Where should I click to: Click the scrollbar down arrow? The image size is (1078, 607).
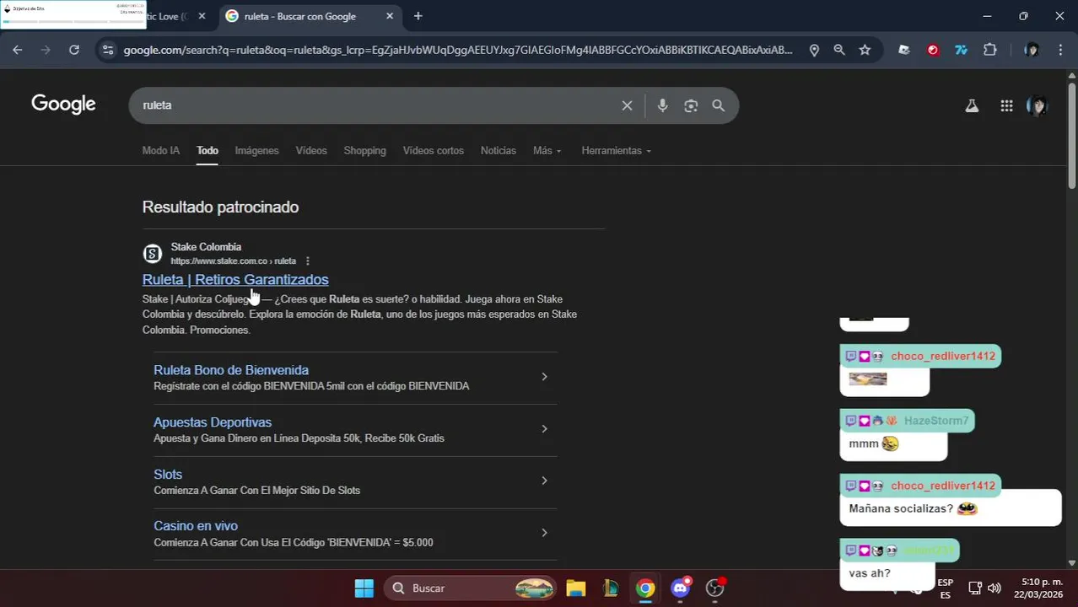[x=1072, y=562]
